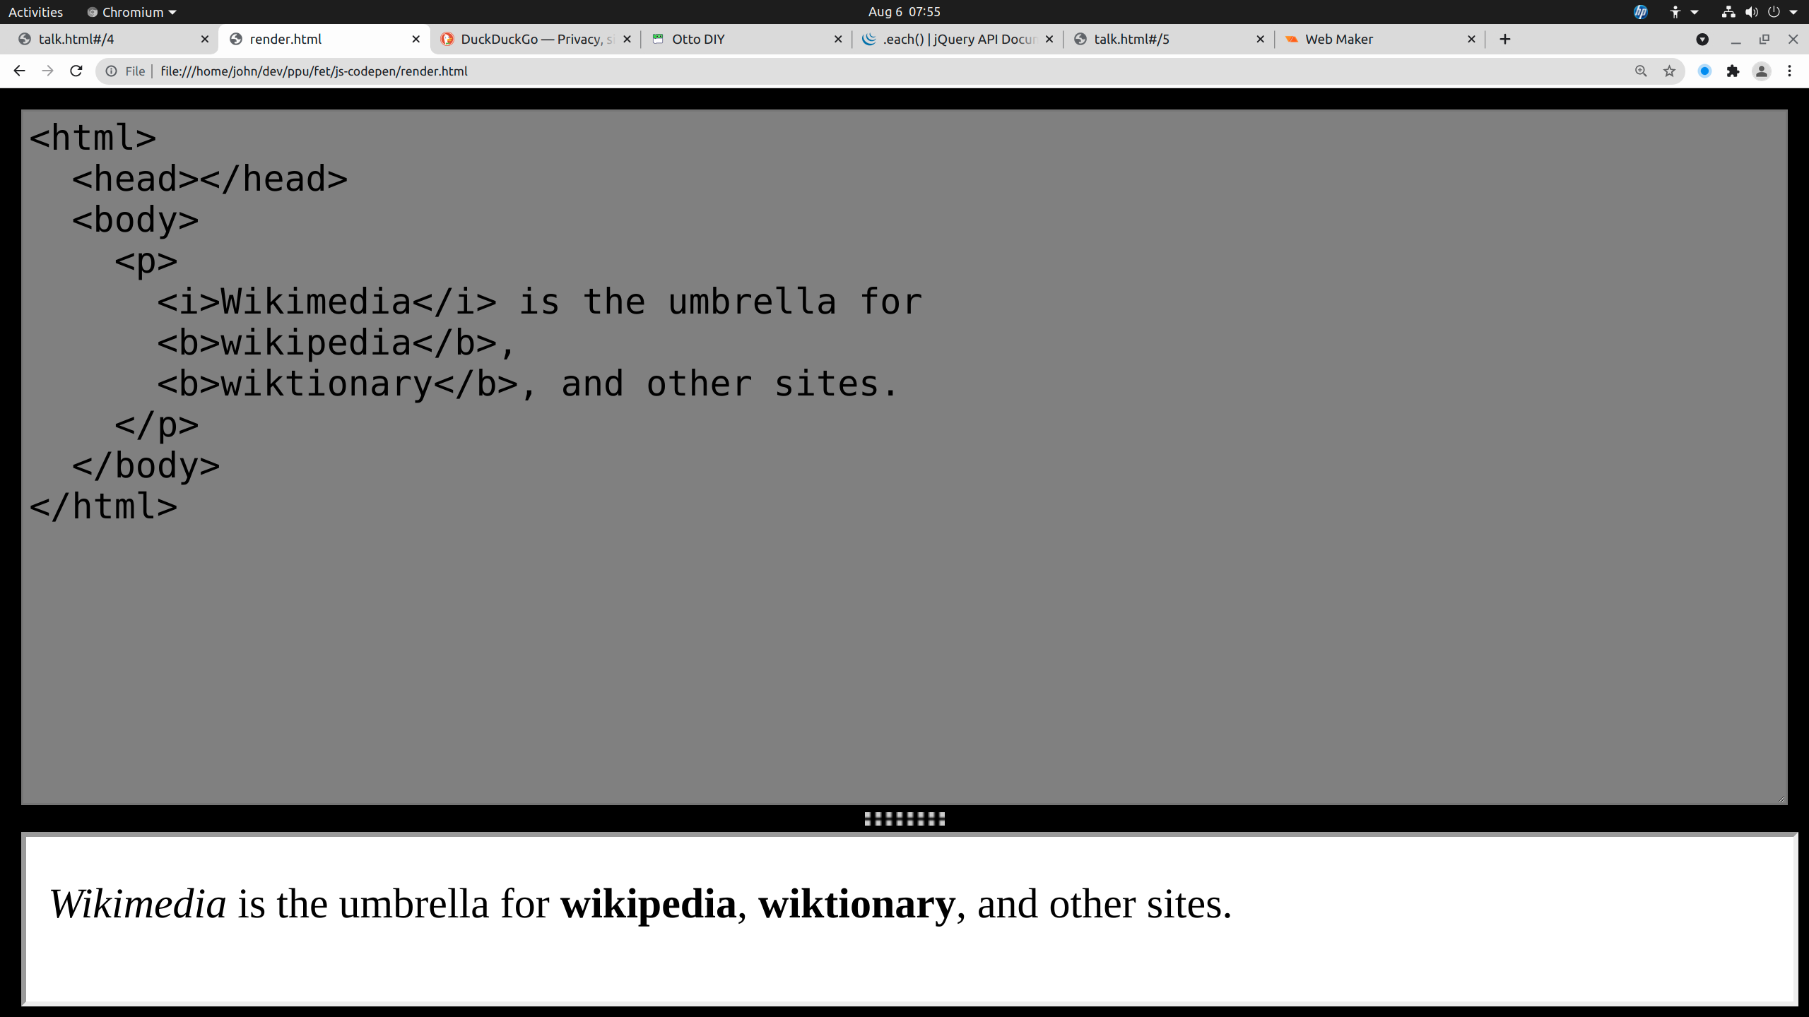The width and height of the screenshot is (1809, 1017).
Task: Click into the HTML code editor area
Action: [904, 636]
